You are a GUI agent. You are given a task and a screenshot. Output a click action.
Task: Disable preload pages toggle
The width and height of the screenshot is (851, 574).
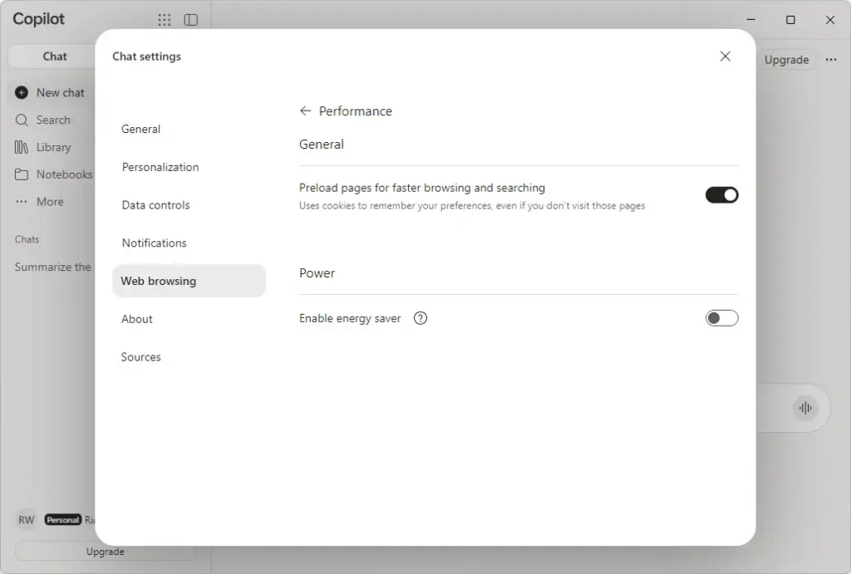[x=722, y=194]
